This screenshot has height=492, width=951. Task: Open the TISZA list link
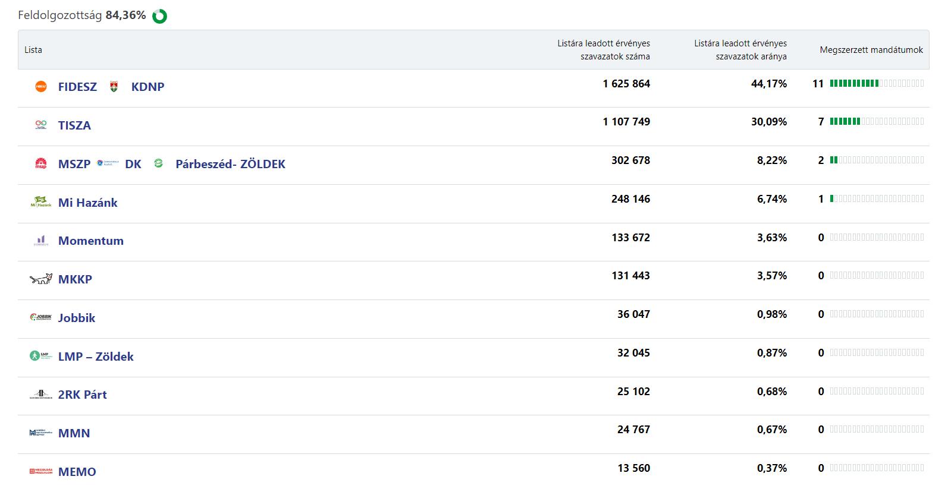[74, 125]
